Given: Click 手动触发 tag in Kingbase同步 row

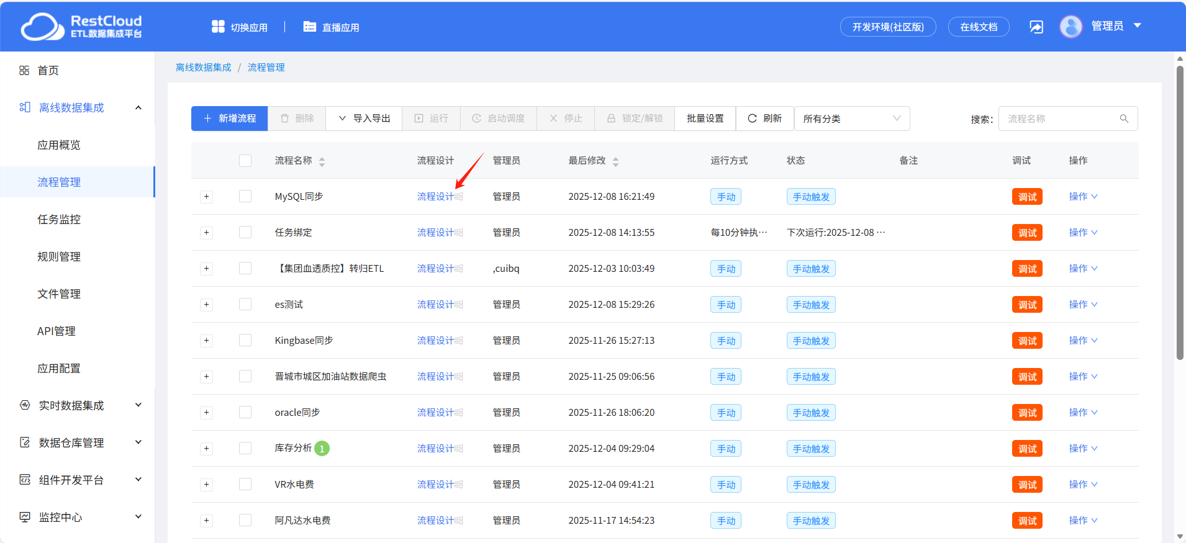Looking at the screenshot, I should coord(811,341).
